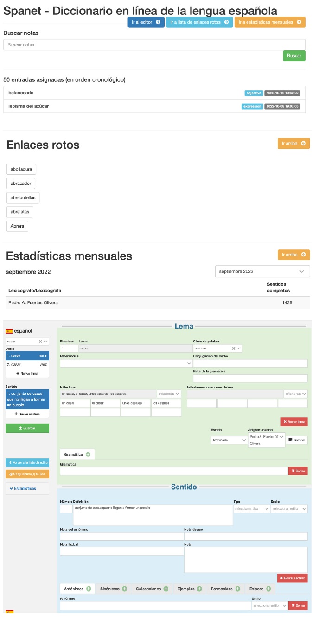Click the Spanish flag icon next to español
312x618 pixels.
9,331
